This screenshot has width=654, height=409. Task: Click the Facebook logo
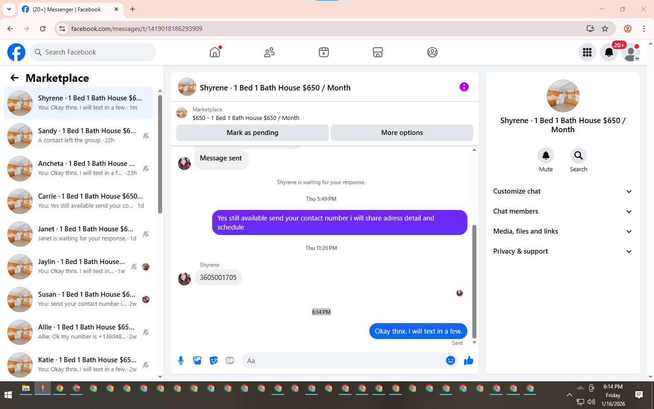click(x=16, y=52)
